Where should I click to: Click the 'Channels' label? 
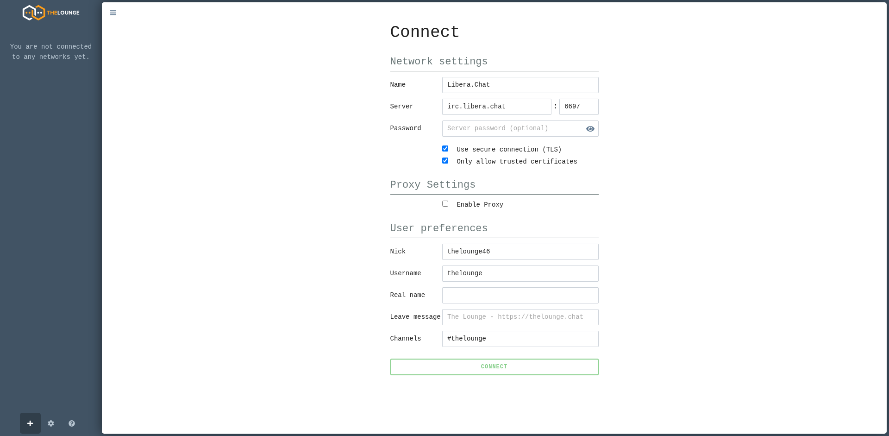click(x=406, y=339)
